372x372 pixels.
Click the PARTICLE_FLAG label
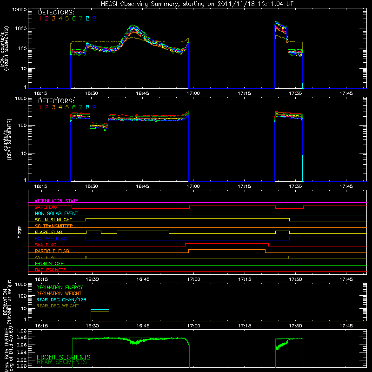point(52,251)
